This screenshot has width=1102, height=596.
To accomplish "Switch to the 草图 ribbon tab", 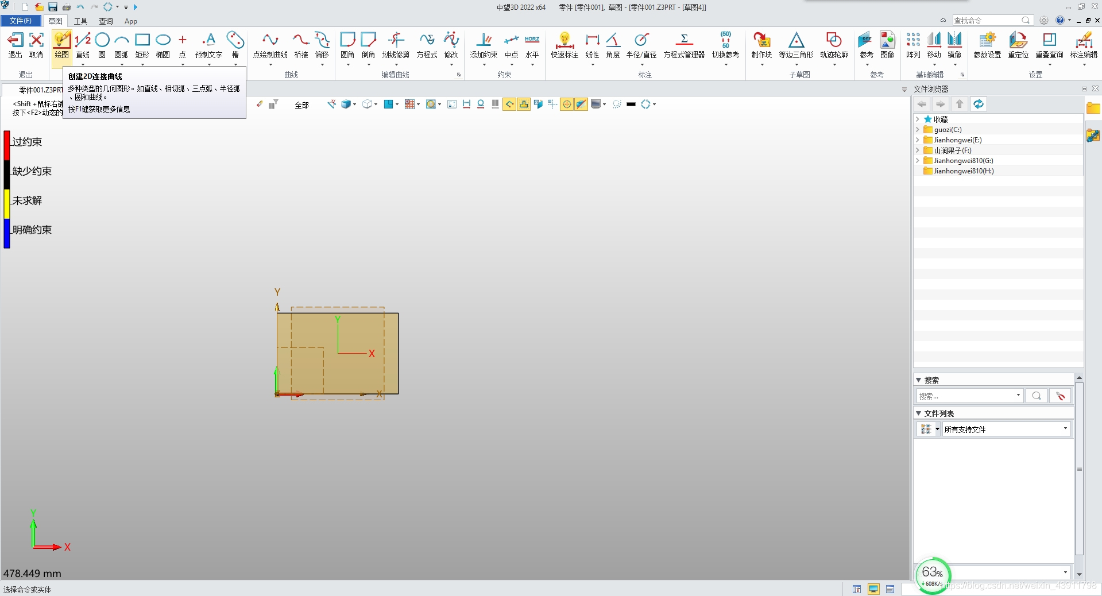I will click(55, 21).
